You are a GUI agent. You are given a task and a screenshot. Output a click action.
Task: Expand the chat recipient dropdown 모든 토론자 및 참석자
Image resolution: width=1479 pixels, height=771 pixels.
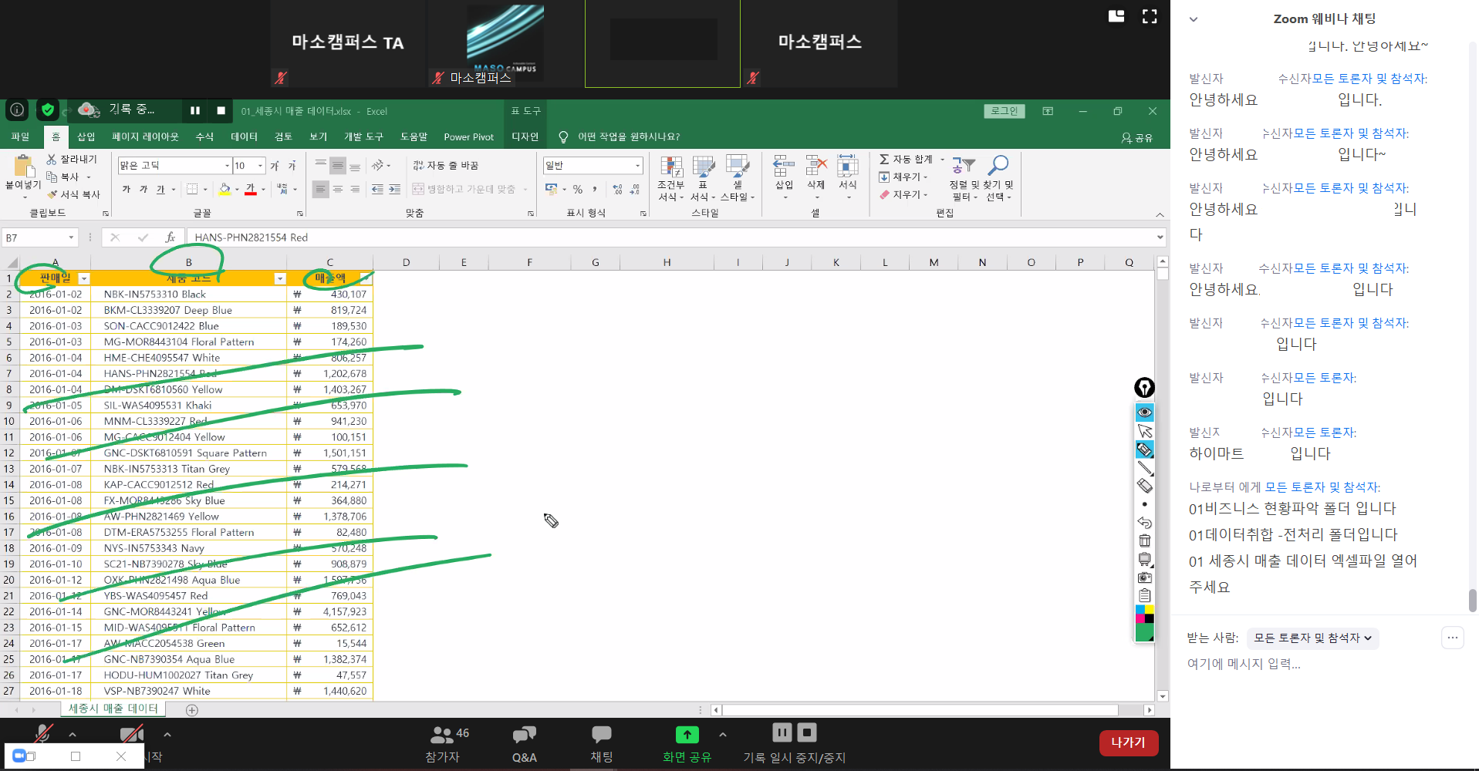[1312, 638]
